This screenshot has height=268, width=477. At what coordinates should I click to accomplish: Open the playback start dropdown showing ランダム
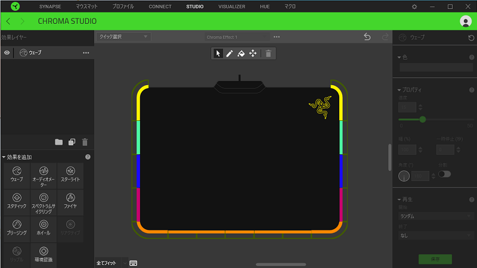(436, 216)
